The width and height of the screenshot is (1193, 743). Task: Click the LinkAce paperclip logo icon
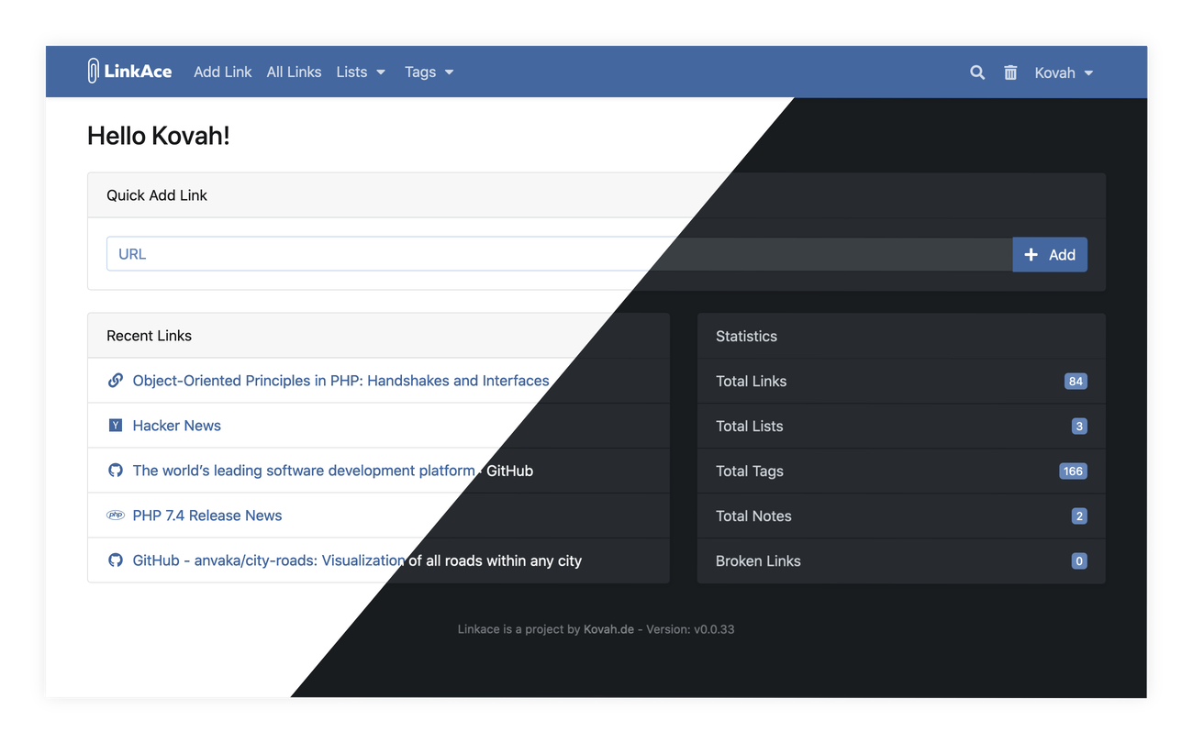point(92,70)
